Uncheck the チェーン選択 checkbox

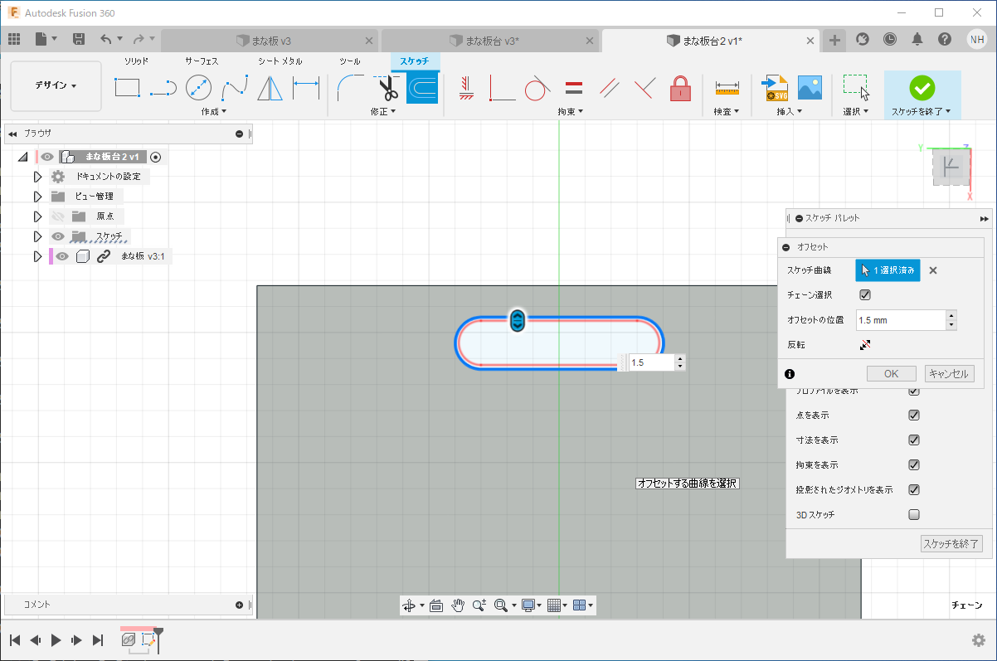point(865,294)
